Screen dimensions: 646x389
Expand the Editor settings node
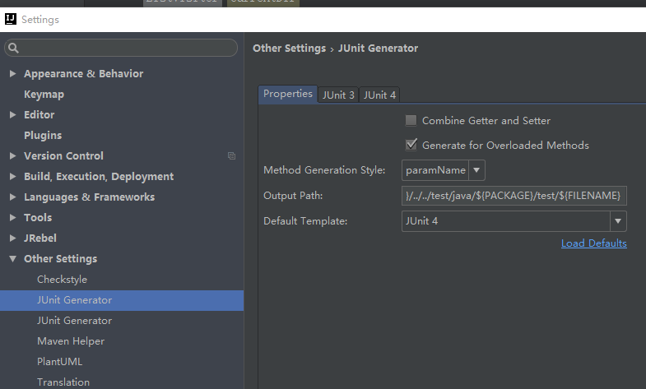click(12, 115)
